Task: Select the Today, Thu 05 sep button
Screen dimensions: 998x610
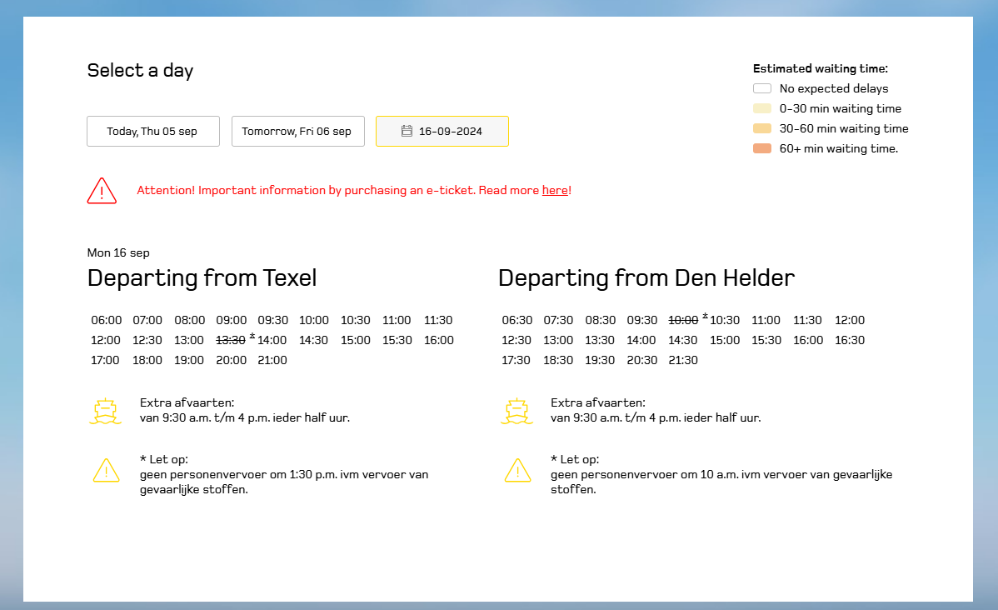Action: click(153, 131)
